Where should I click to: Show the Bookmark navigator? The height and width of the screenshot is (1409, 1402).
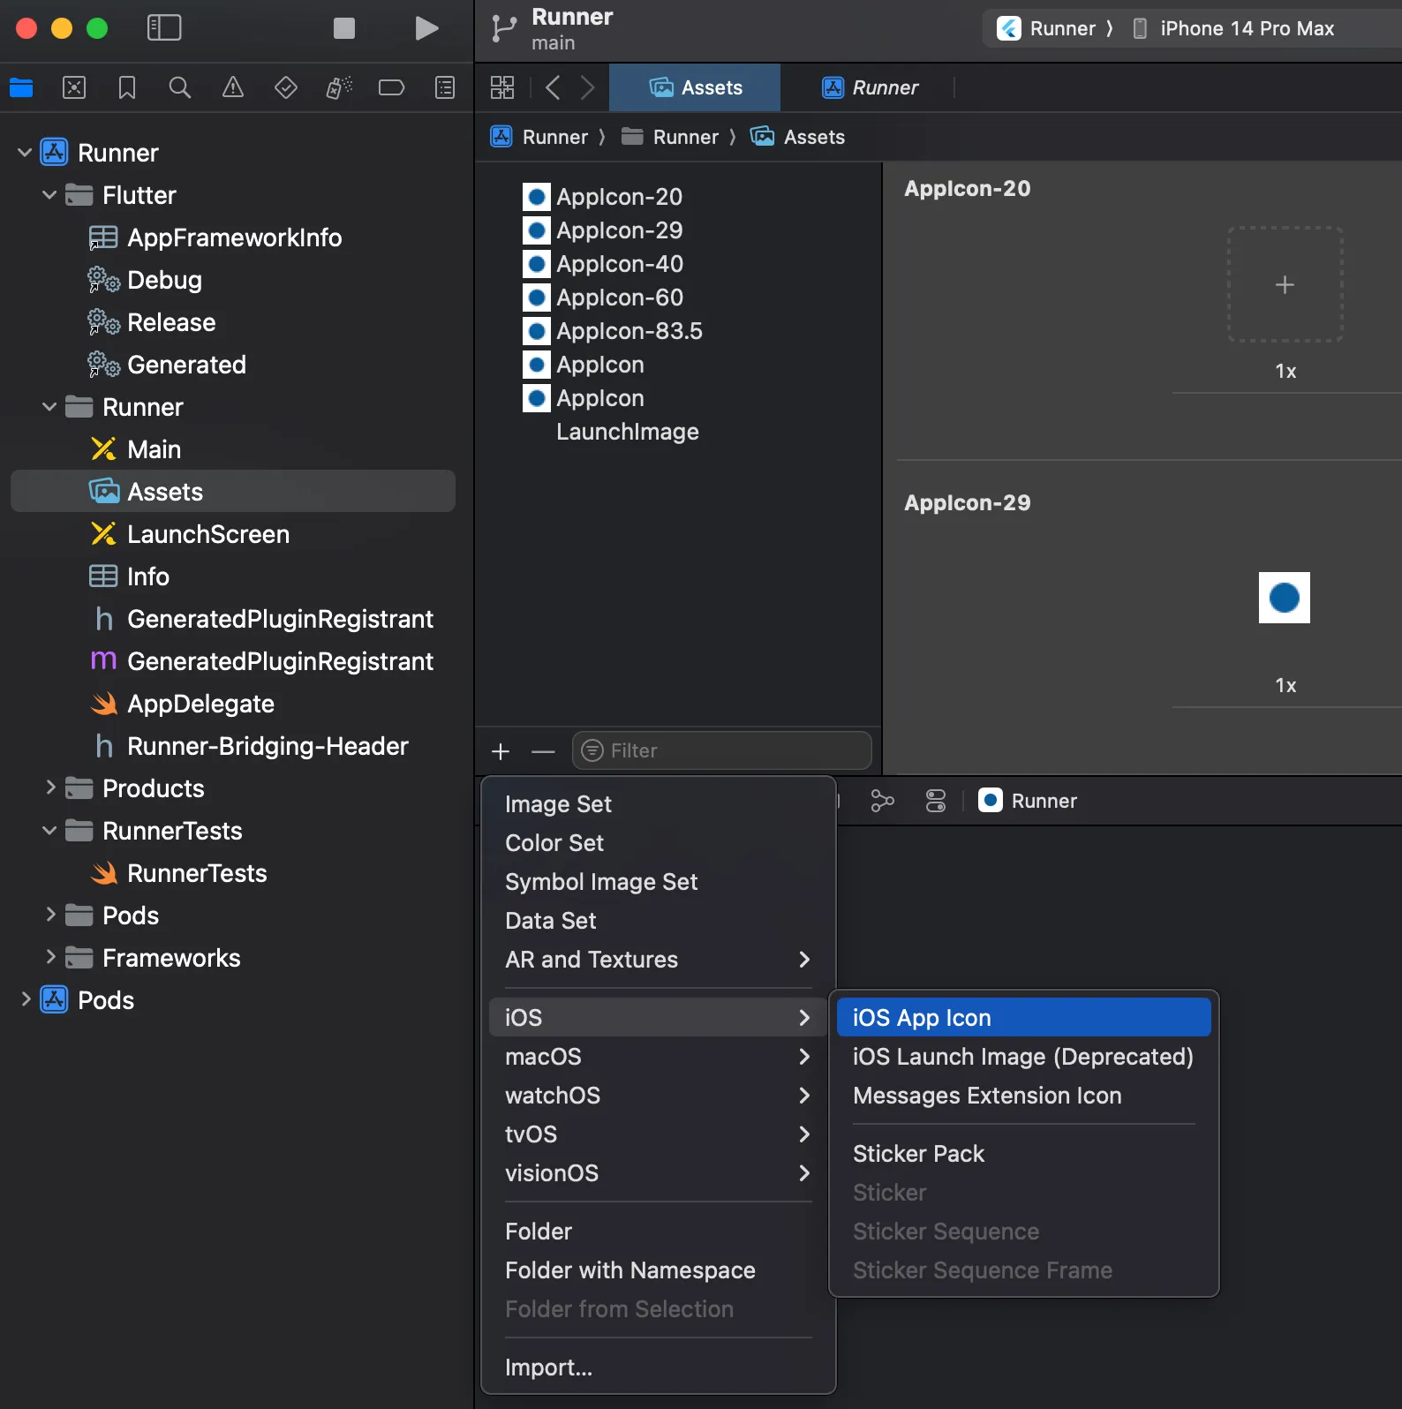point(127,87)
